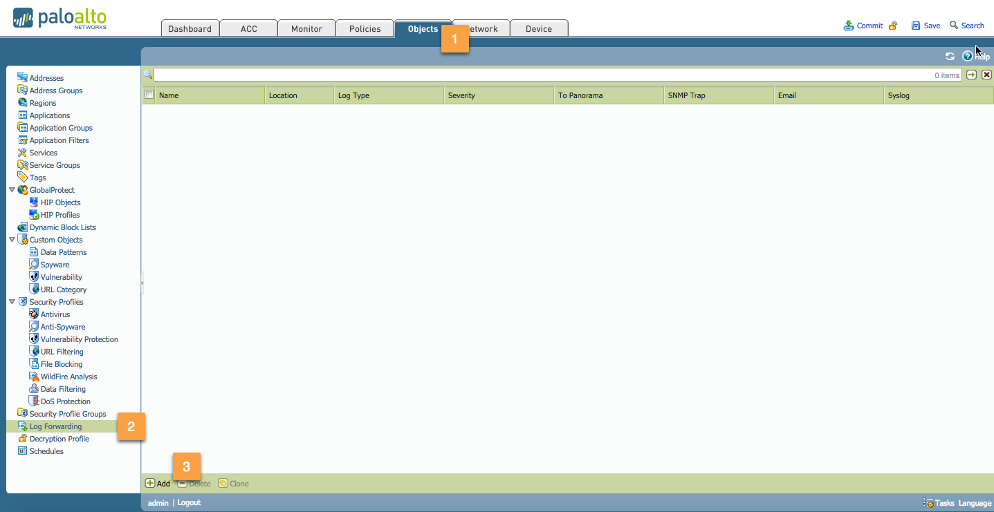Refresh the list using the refresh icon

pyautogui.click(x=949, y=56)
